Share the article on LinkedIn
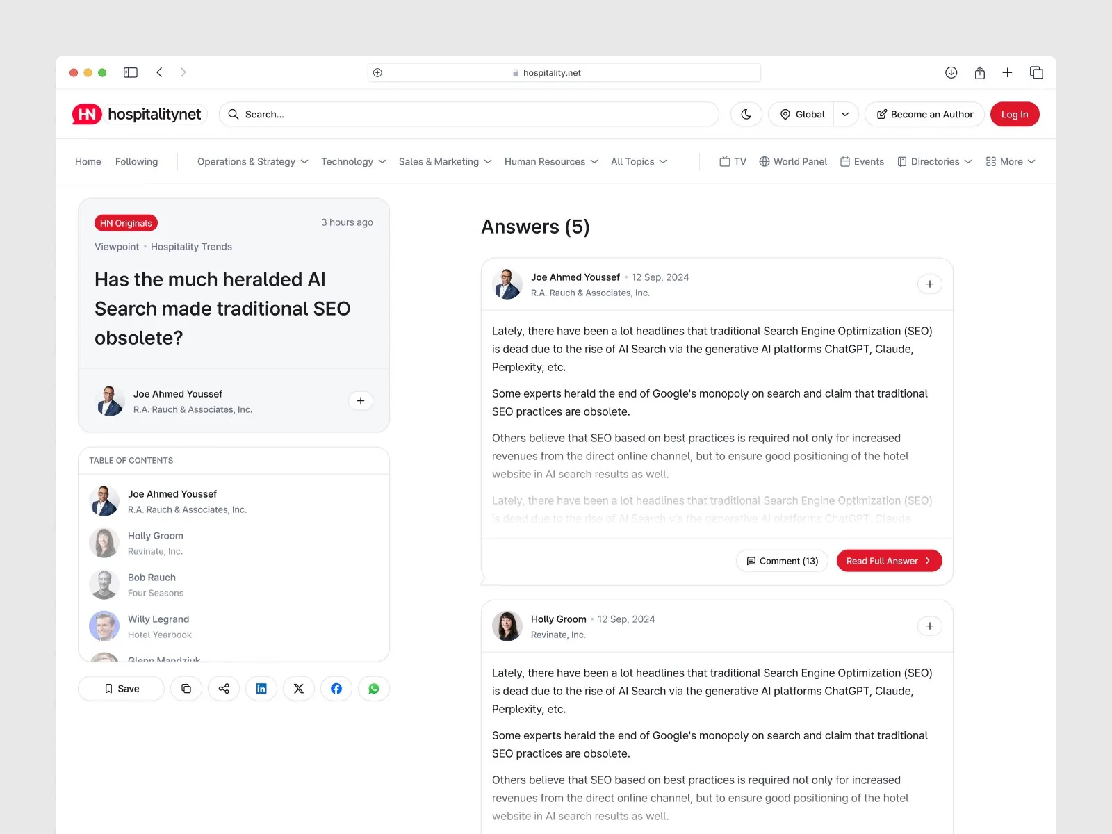 click(x=261, y=689)
